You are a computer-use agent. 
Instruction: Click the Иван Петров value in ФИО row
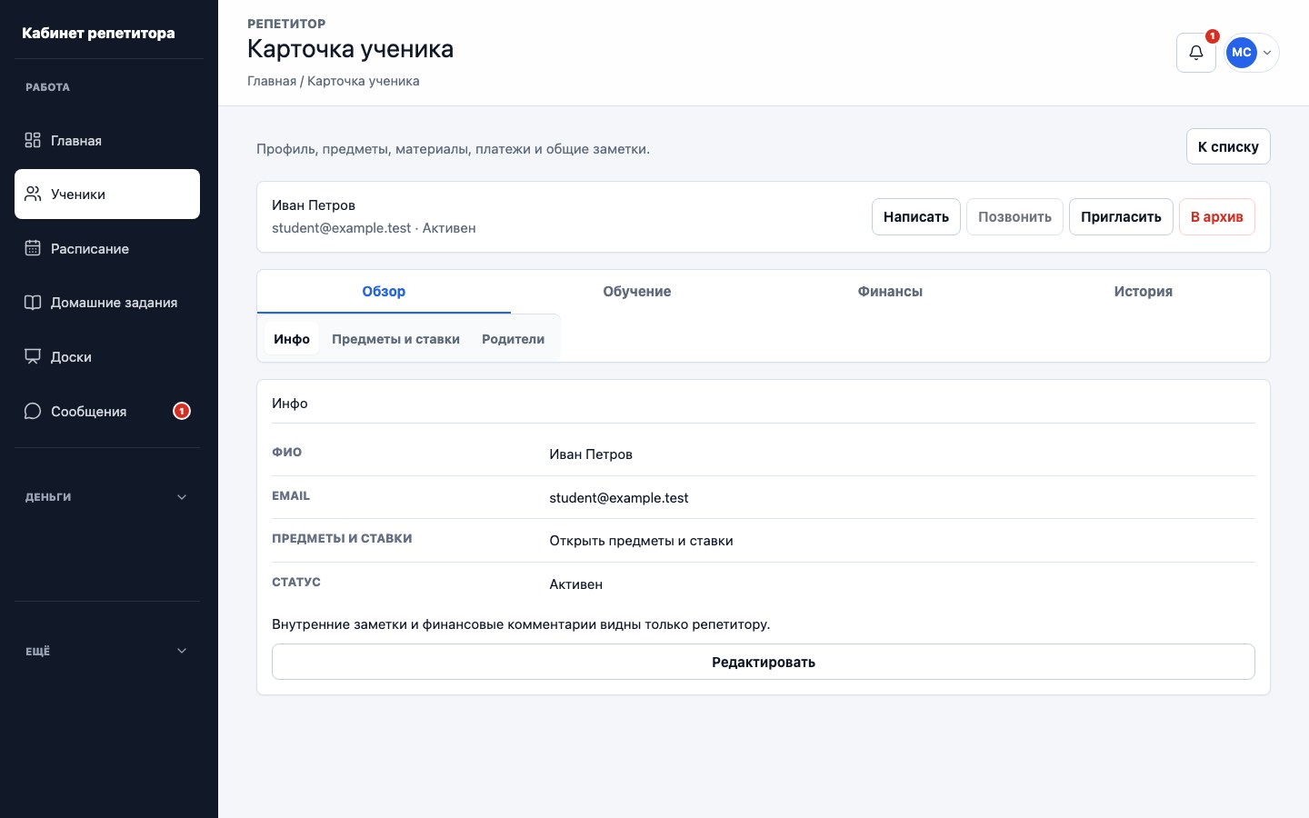(591, 454)
